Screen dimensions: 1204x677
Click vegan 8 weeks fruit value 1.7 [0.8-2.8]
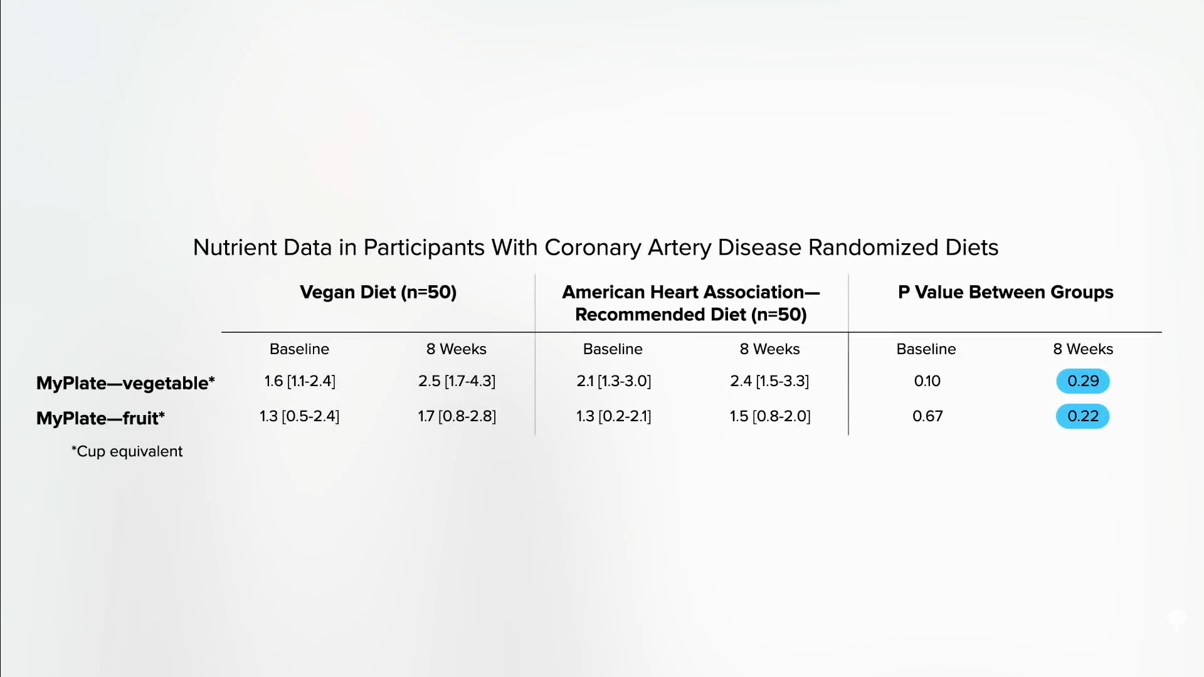(x=457, y=416)
